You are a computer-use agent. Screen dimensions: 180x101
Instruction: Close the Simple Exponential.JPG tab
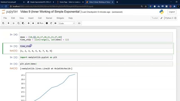click(x=53, y=2)
